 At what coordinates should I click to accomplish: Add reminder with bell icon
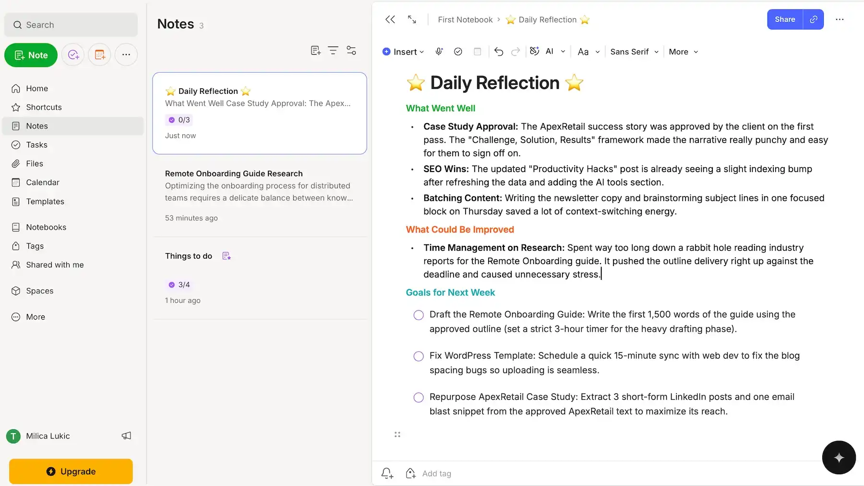coord(387,474)
